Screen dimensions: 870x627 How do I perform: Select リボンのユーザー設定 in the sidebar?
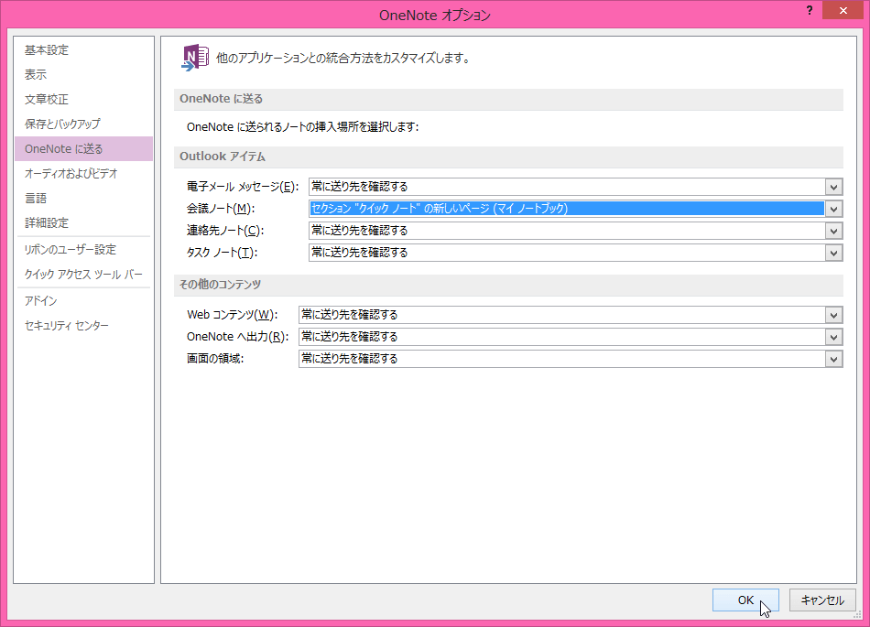pos(83,250)
